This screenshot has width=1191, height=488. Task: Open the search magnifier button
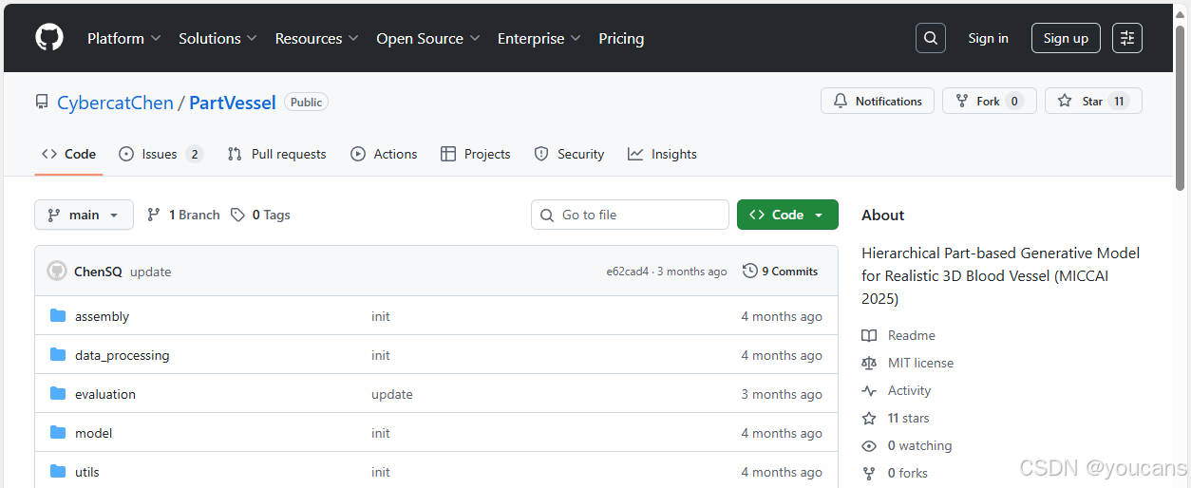click(931, 38)
